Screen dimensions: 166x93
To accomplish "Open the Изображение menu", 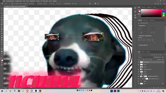I will [18, 1].
